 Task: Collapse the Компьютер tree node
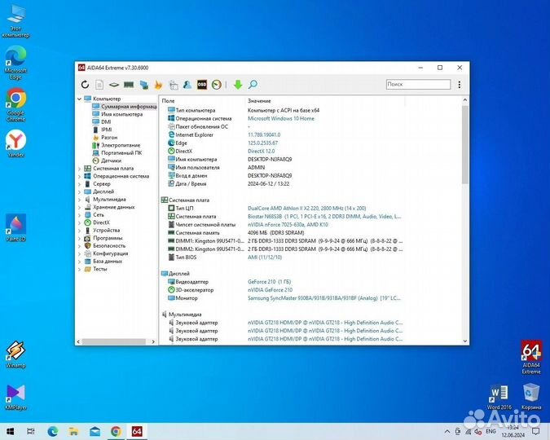coord(80,99)
